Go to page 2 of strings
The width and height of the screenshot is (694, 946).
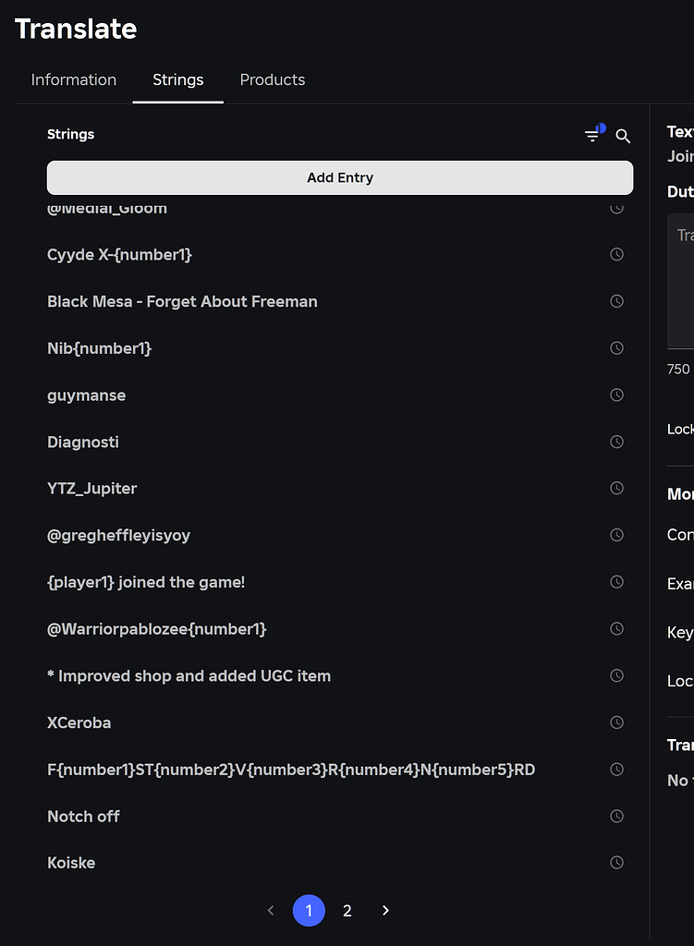(347, 910)
